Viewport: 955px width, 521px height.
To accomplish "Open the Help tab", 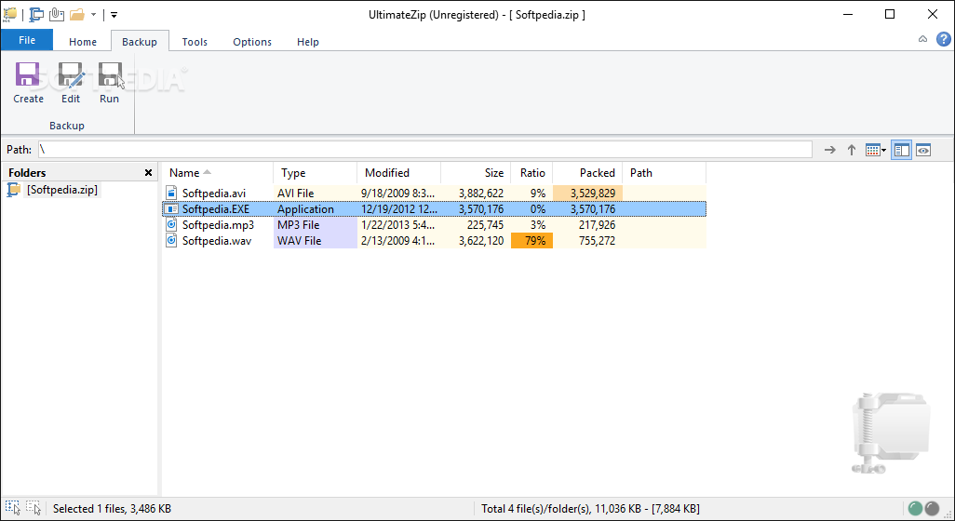I will (x=307, y=41).
